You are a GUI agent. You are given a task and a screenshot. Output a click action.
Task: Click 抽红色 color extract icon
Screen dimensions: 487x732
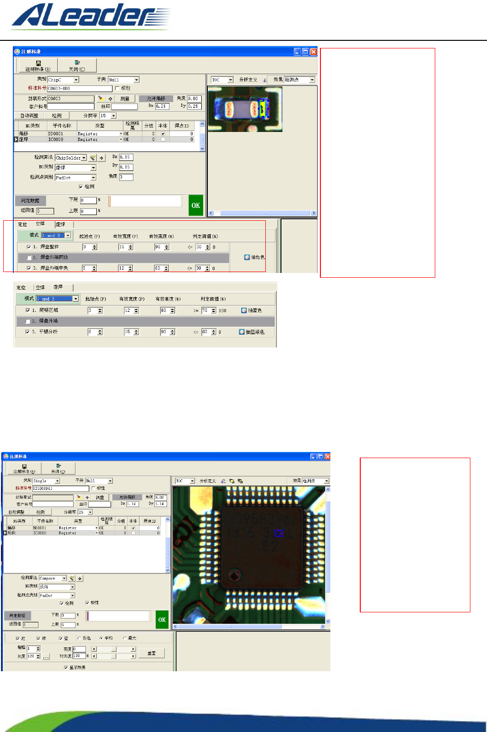click(247, 257)
